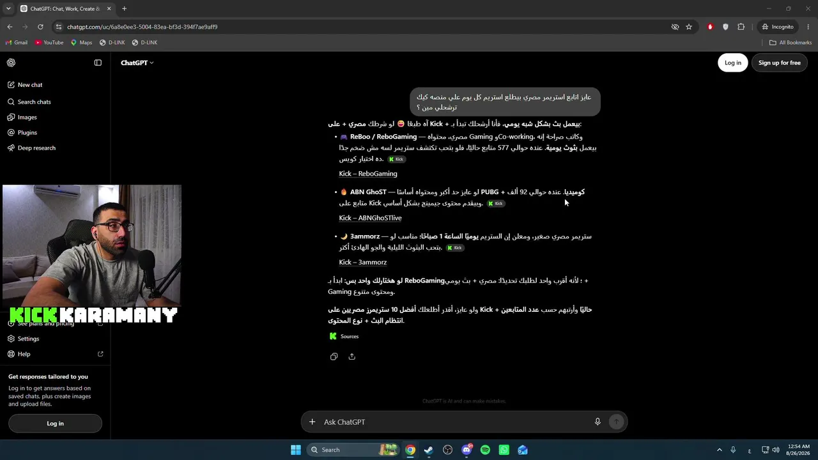Screen dimensions: 818x460
Task: Click the ChatGPT logo in sidebar
Action: 12,63
